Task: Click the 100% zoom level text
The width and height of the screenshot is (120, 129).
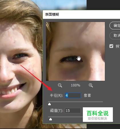Action: [x=75, y=85]
